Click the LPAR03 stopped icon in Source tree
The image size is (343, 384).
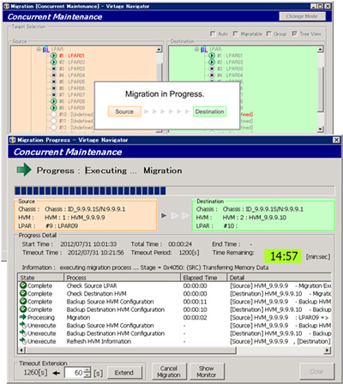(x=53, y=69)
